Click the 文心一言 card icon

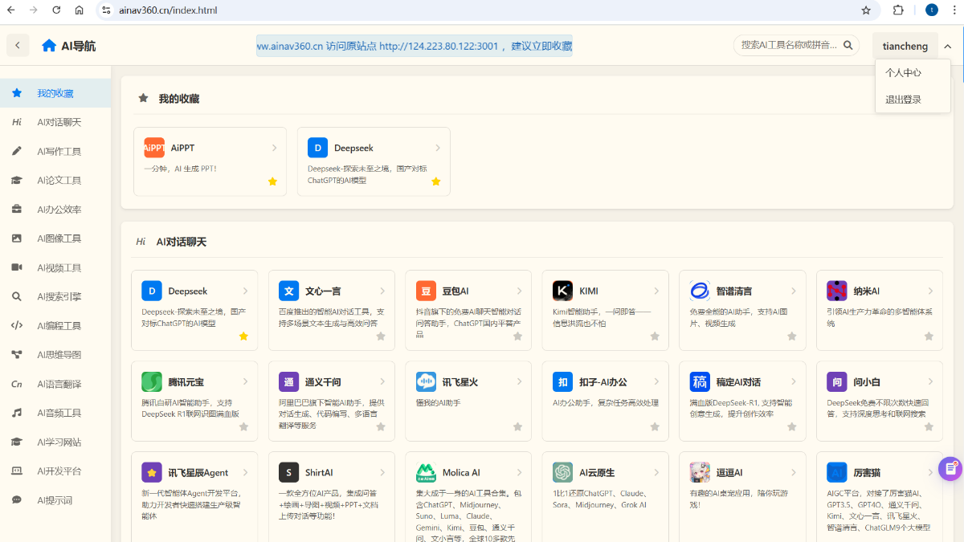tap(289, 291)
